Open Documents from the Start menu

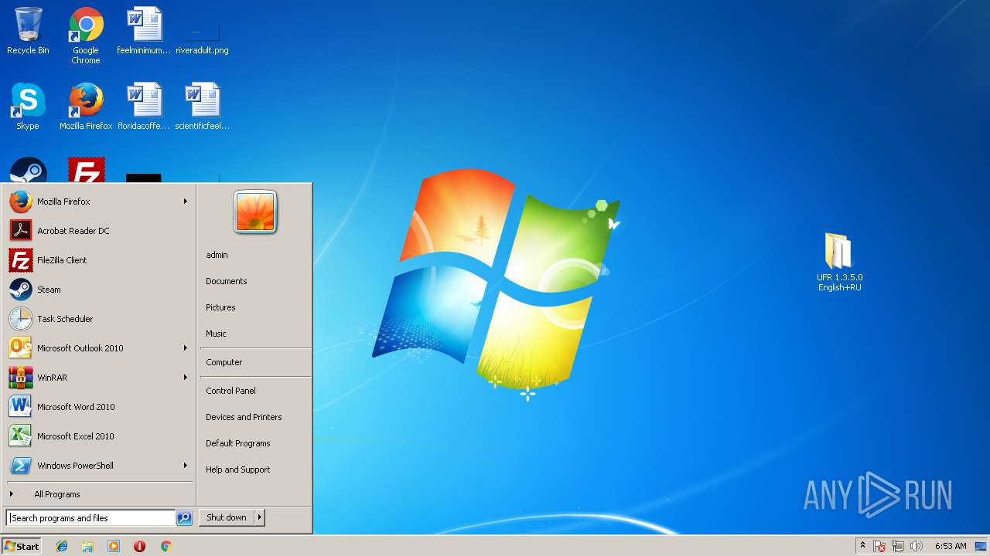pyautogui.click(x=227, y=281)
